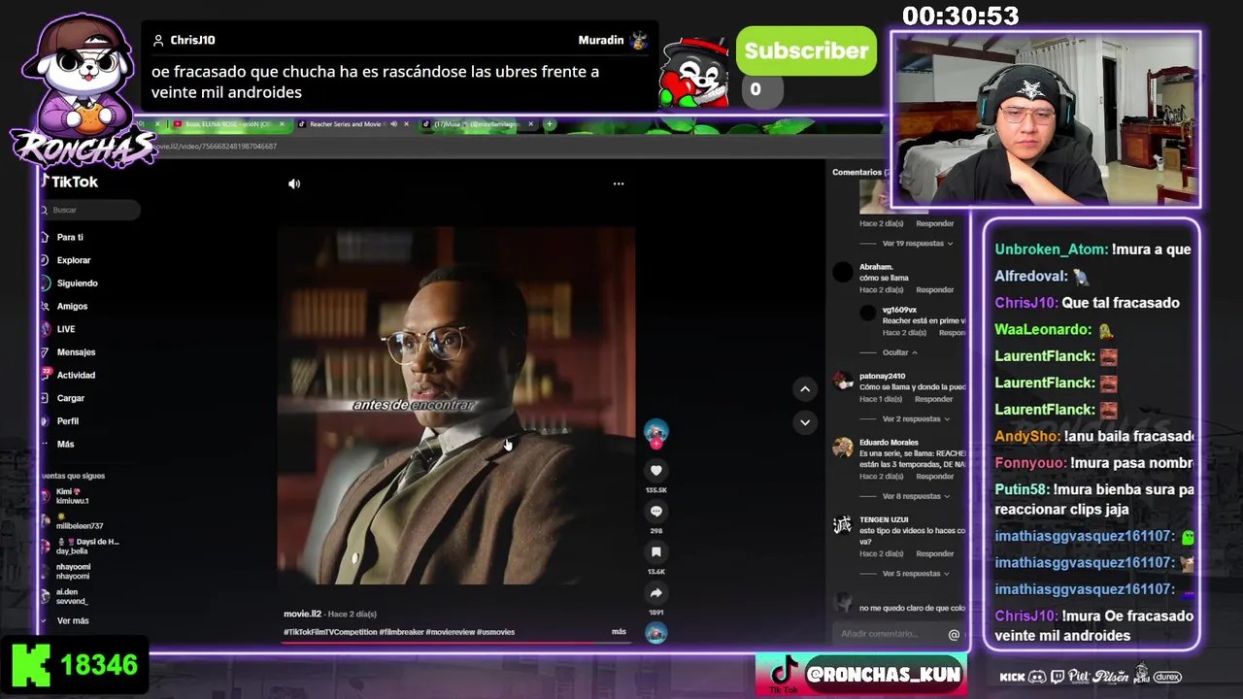Click the vg1609vx reply username
Viewport: 1243px width, 699px height.
pos(899,310)
